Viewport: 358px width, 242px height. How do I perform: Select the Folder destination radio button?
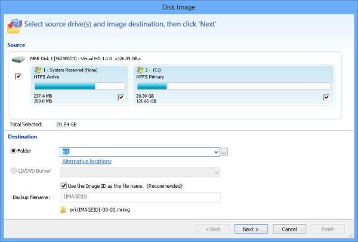[x=14, y=152]
